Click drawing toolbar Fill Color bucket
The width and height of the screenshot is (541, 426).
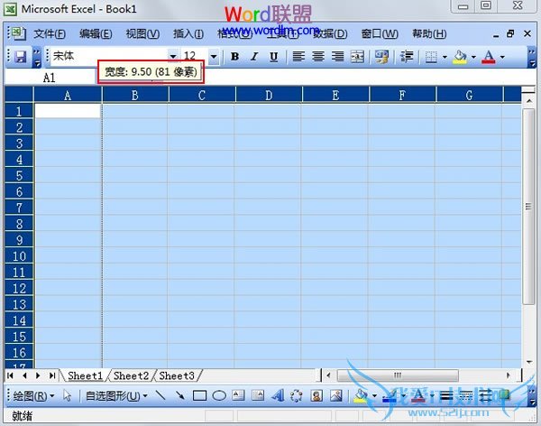[x=361, y=396]
